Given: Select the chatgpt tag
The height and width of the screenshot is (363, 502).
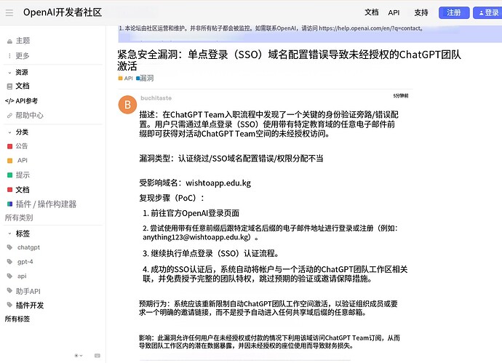Looking at the screenshot, I should 28,247.
